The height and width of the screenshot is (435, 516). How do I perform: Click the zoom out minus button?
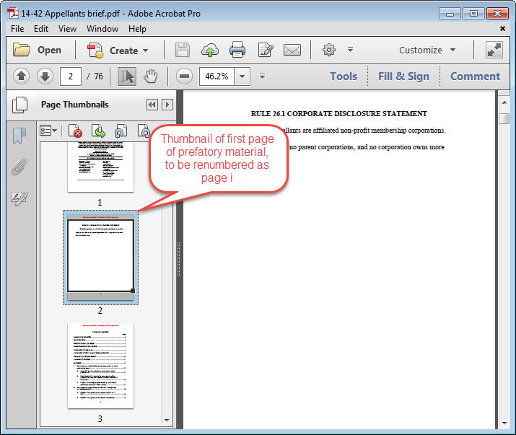pyautogui.click(x=184, y=76)
